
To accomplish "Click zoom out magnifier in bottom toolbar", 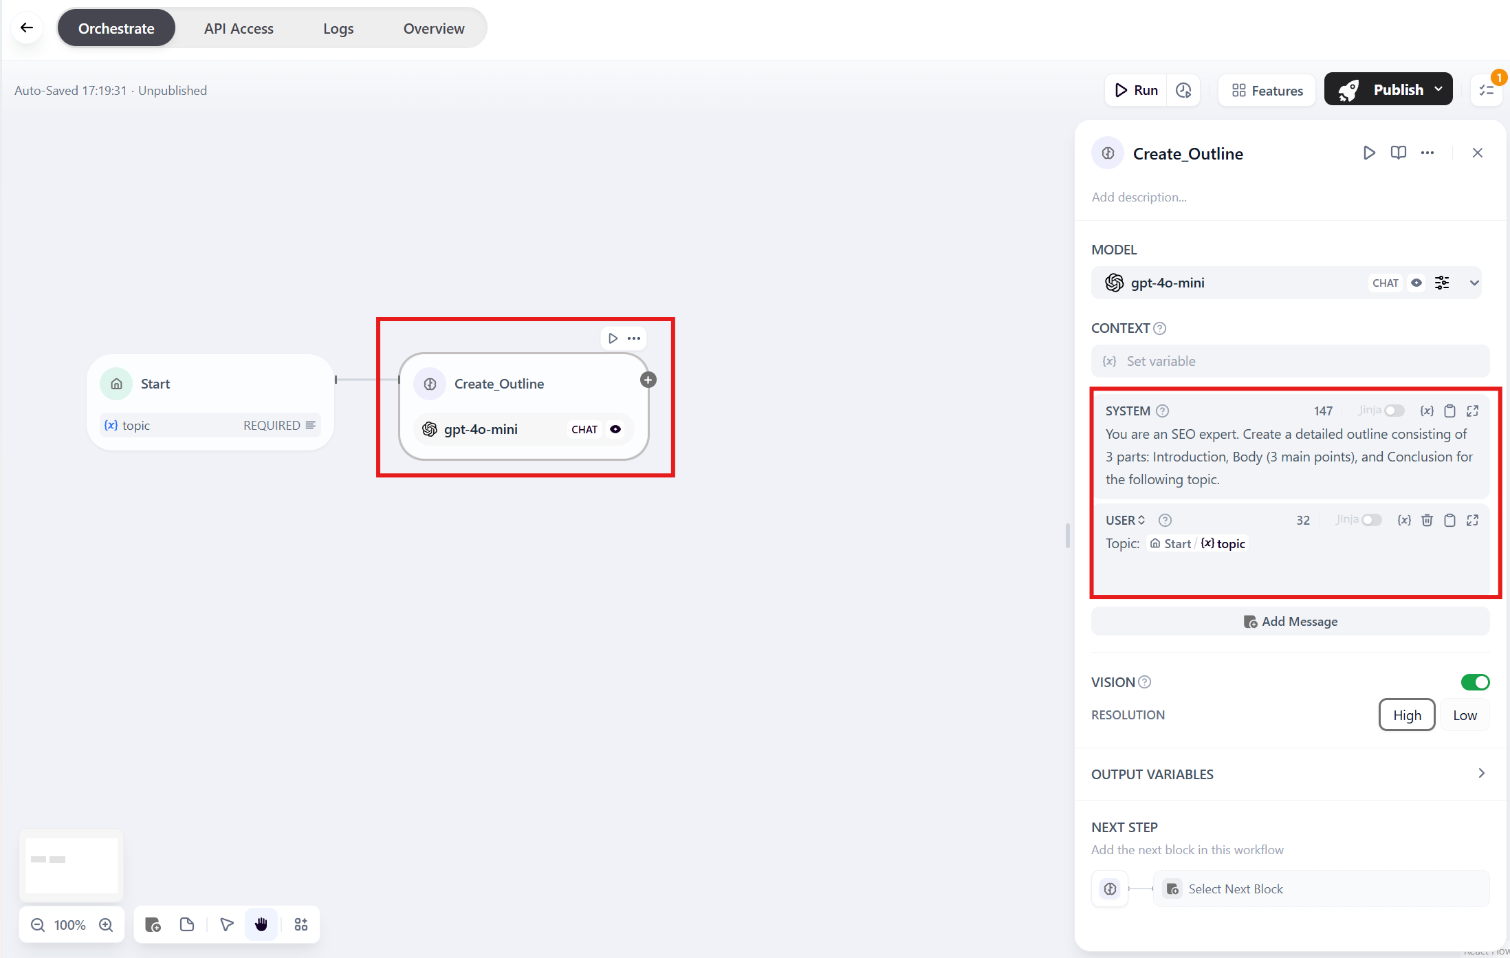I will [38, 925].
